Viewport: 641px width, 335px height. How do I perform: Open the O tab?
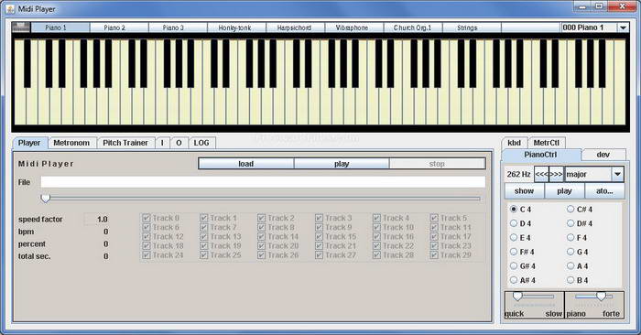(179, 143)
